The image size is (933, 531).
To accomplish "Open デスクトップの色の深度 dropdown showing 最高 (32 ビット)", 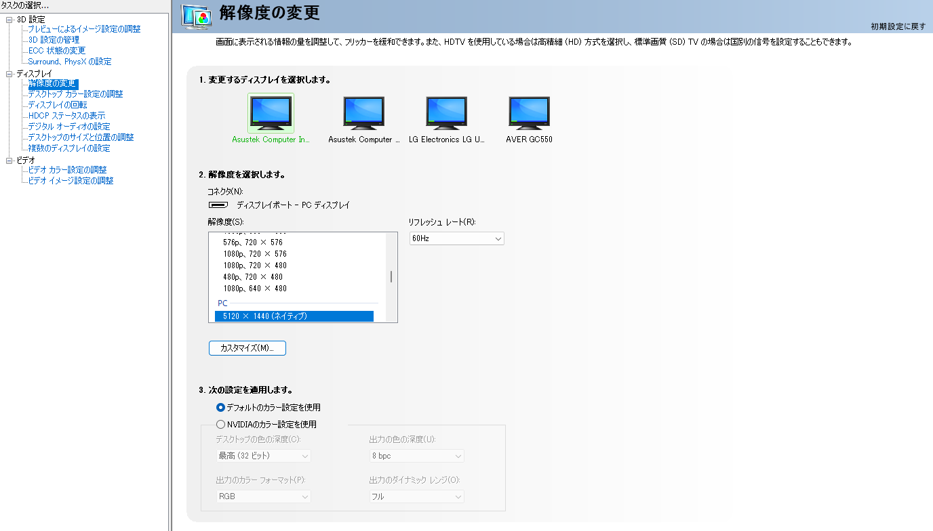I will tap(263, 456).
